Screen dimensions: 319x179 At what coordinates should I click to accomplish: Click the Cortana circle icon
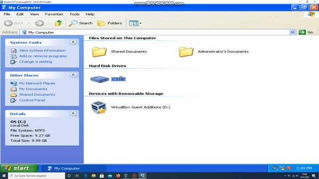(x=69, y=176)
